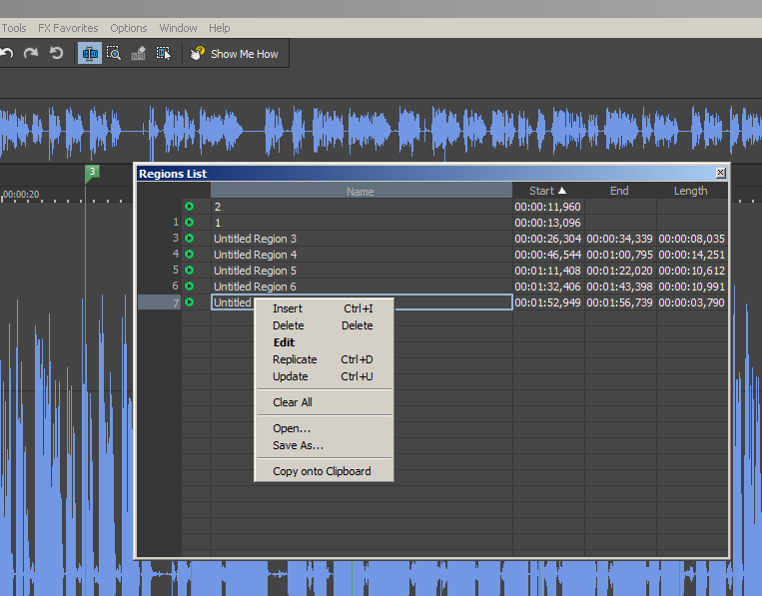The width and height of the screenshot is (762, 596).
Task: Click the Undo arrow in the toolbar
Action: (7, 53)
